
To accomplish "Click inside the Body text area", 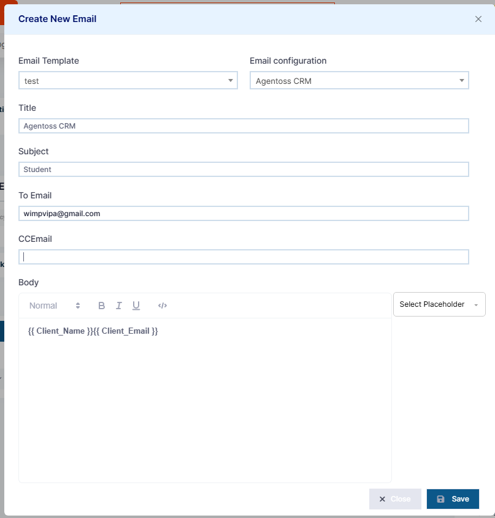I will click(x=205, y=400).
